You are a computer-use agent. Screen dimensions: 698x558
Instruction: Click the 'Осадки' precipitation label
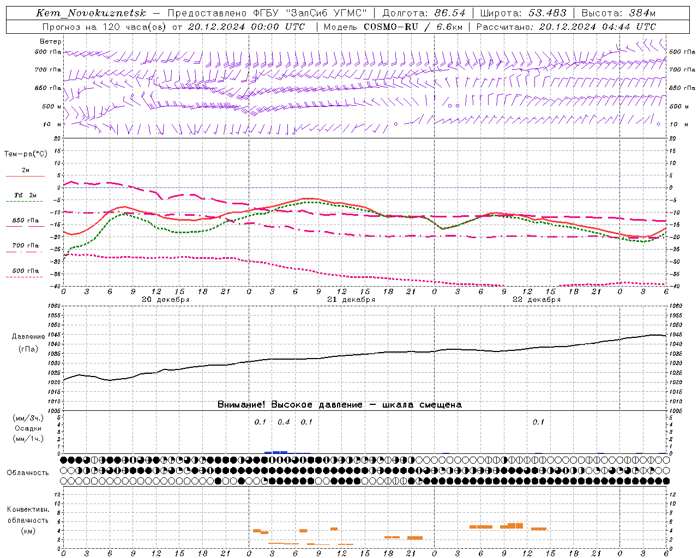point(28,428)
